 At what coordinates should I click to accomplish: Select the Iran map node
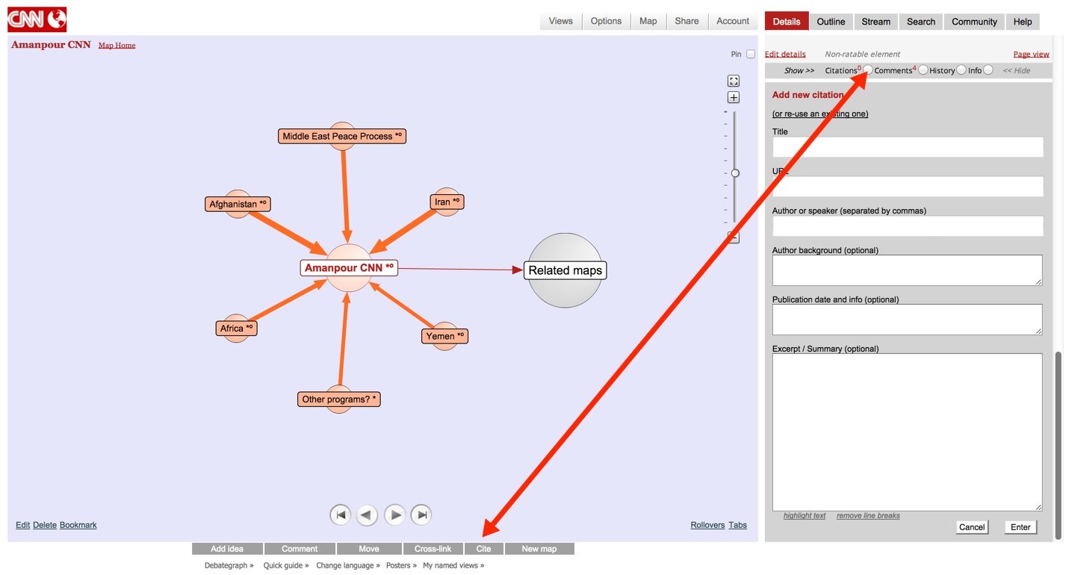[x=447, y=202]
